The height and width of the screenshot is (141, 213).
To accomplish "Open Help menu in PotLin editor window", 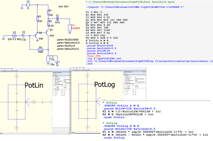I will point(12,68).
